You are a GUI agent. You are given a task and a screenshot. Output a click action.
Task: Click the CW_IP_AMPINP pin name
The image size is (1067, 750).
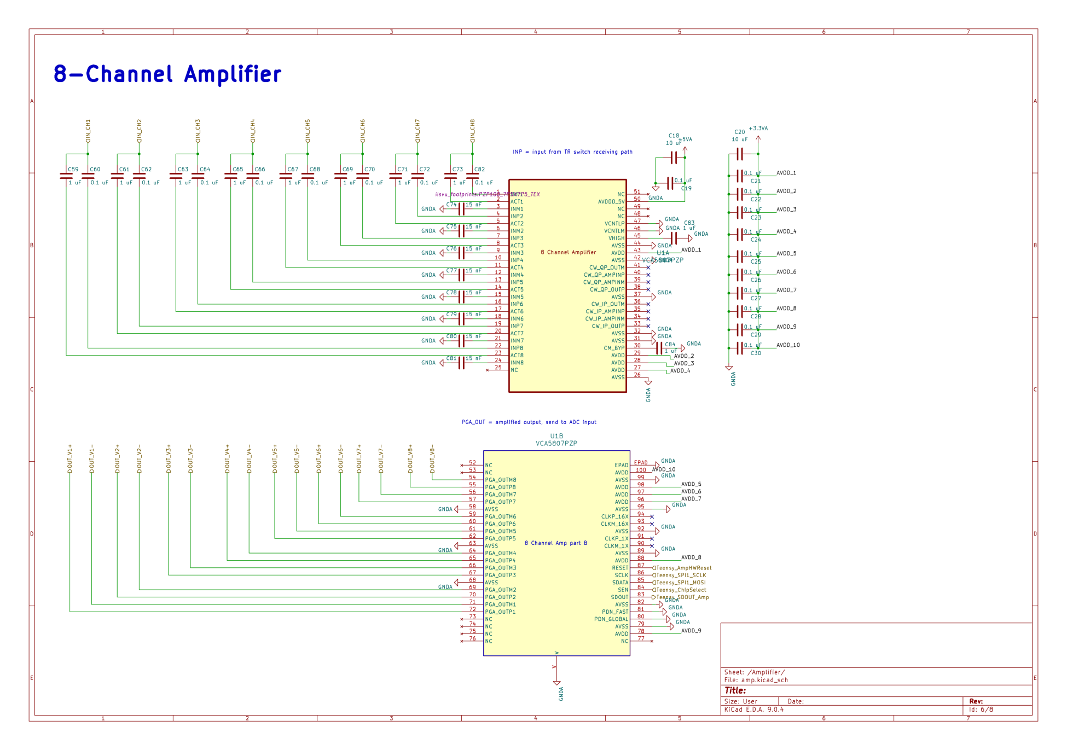click(x=605, y=312)
